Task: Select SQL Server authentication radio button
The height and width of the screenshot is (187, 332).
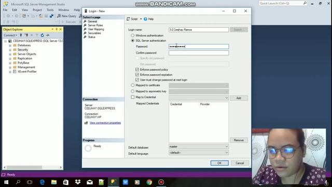Action: (133, 41)
